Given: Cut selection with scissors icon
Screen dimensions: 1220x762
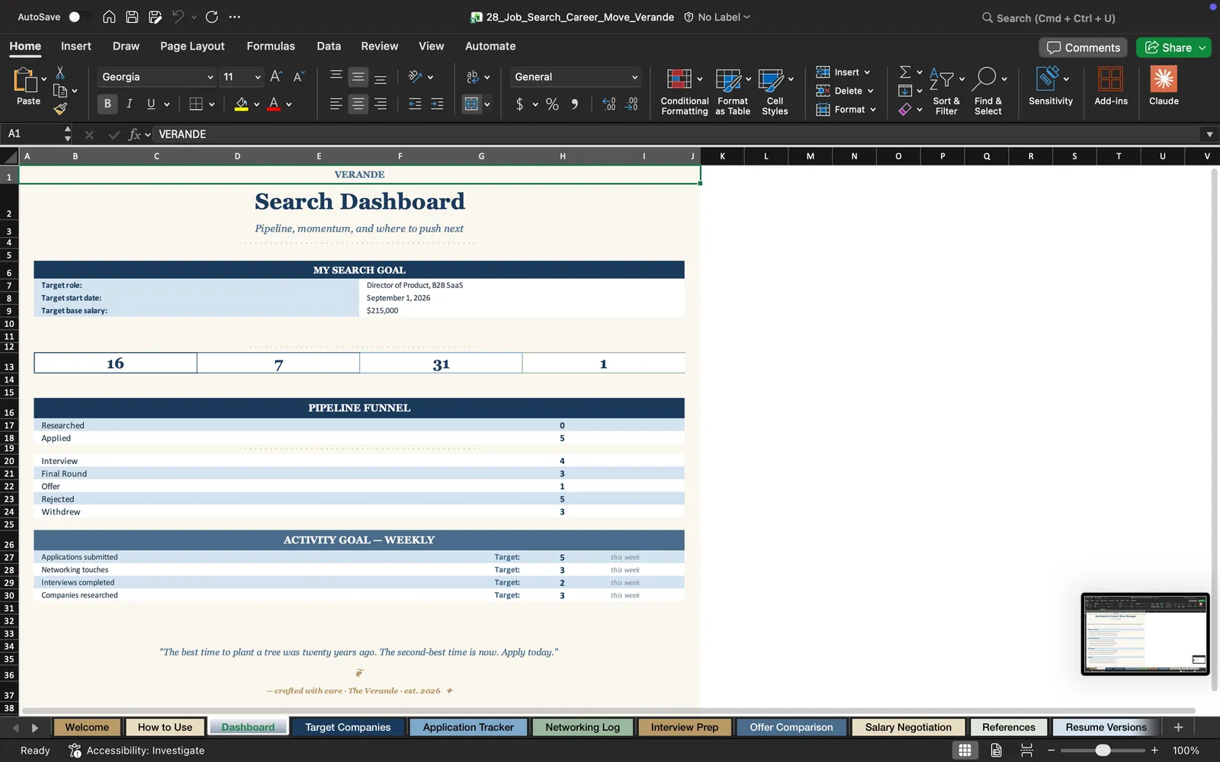Looking at the screenshot, I should click(60, 72).
